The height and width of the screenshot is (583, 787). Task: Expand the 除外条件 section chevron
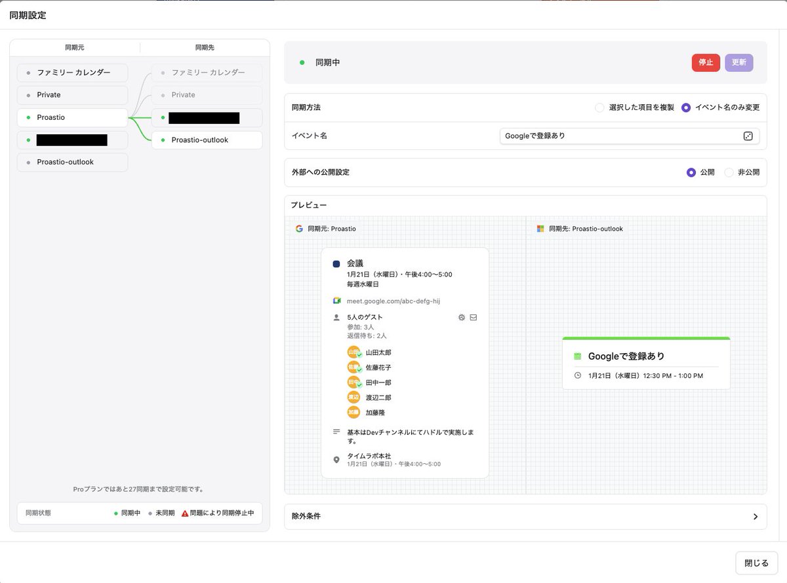coord(756,516)
